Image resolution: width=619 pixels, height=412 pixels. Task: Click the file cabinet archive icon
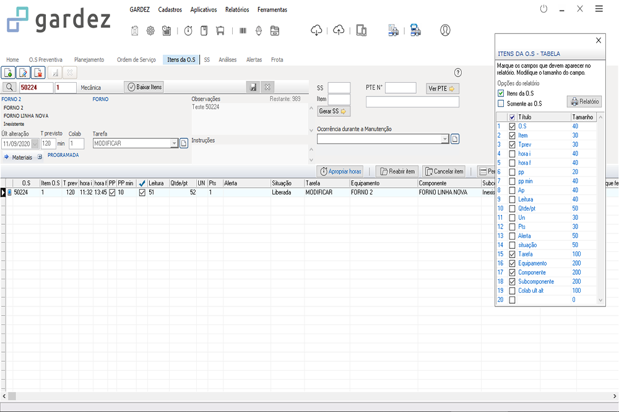click(x=275, y=31)
